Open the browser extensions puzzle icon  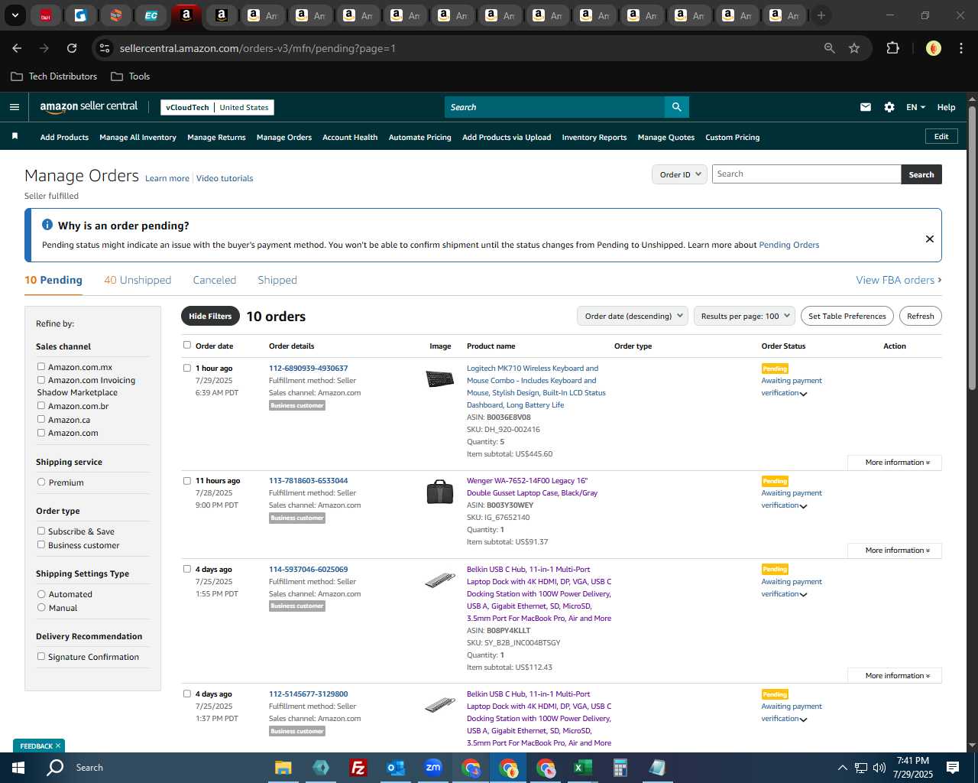(892, 48)
